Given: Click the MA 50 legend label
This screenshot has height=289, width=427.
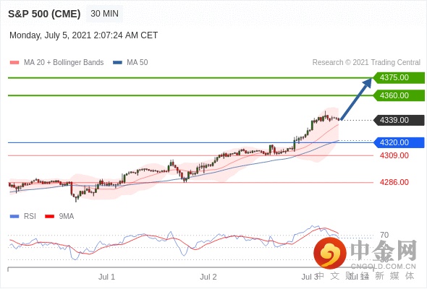Looking at the screenshot, I should click(x=138, y=63).
